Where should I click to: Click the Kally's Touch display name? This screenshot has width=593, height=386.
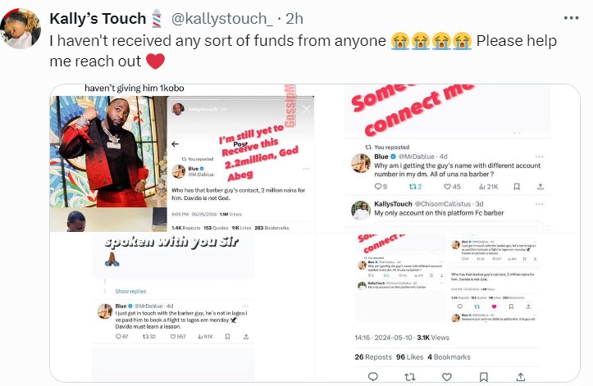coord(98,19)
